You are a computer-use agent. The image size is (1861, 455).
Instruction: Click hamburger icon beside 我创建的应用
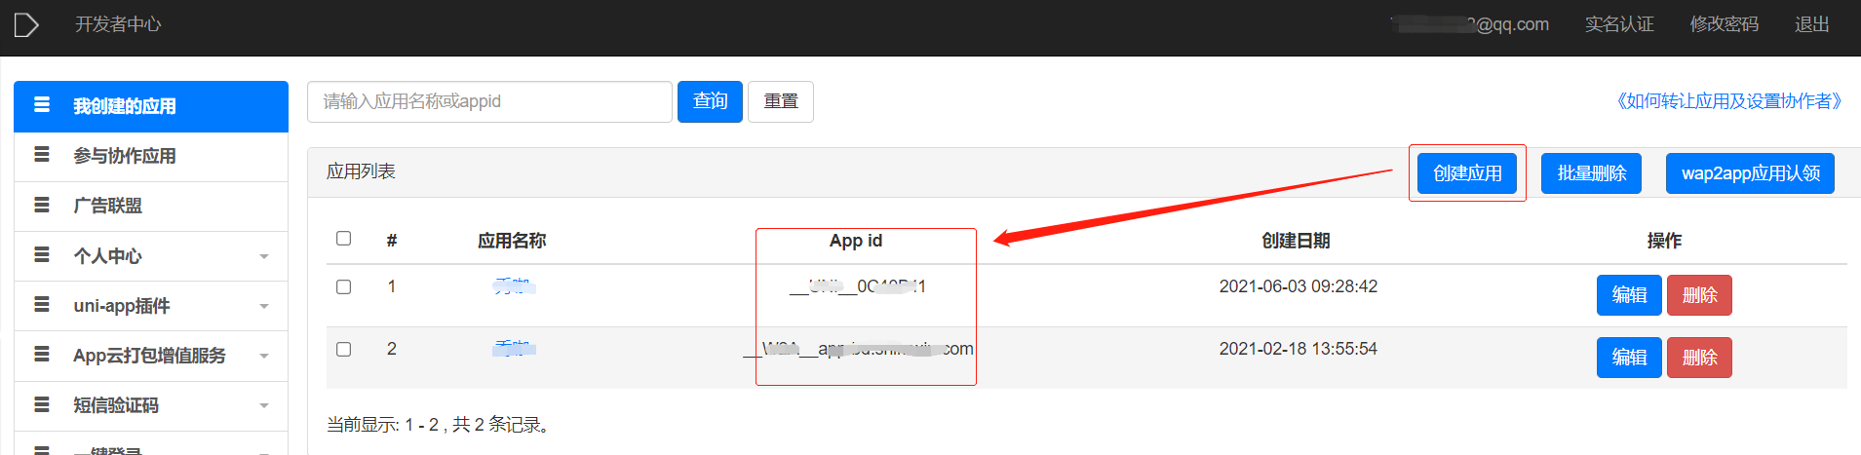[x=42, y=105]
